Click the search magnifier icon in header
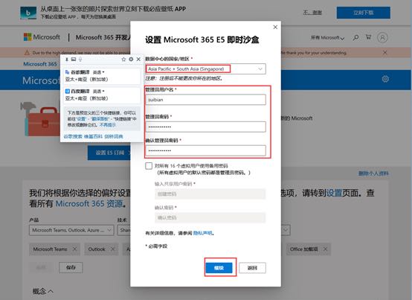 [x=355, y=38]
